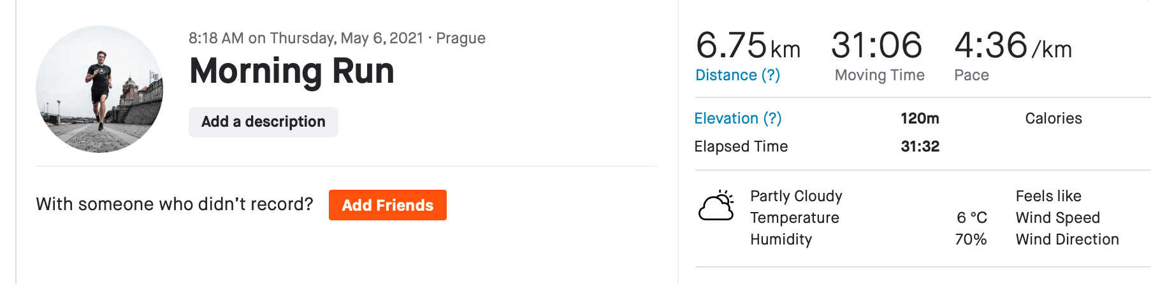
Task: Click the 31:06 moving time value
Action: pyautogui.click(x=876, y=46)
